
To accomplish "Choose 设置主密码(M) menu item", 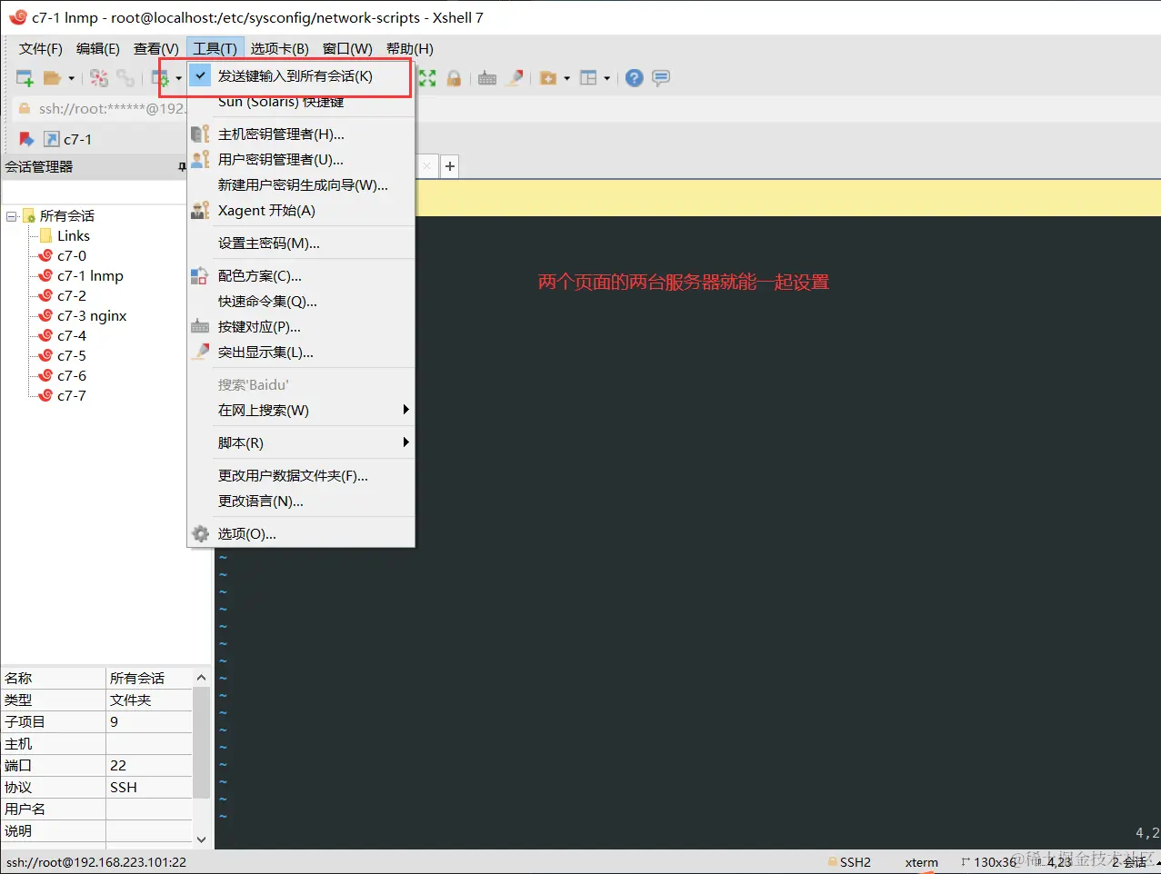I will pos(301,243).
